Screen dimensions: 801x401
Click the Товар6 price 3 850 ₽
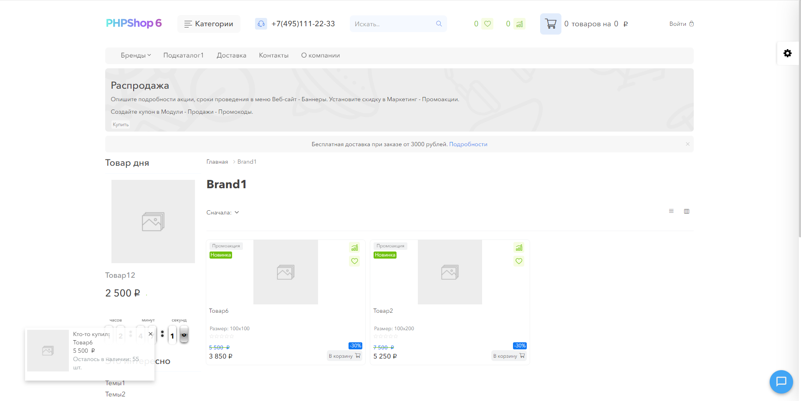[x=221, y=356]
